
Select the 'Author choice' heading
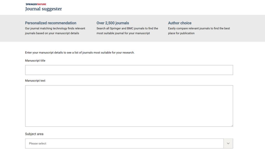(180, 23)
